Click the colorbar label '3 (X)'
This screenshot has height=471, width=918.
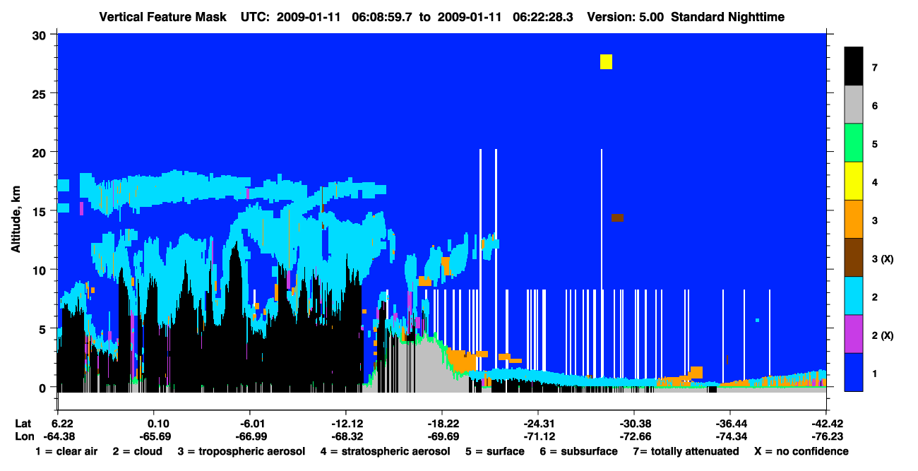pyautogui.click(x=883, y=259)
